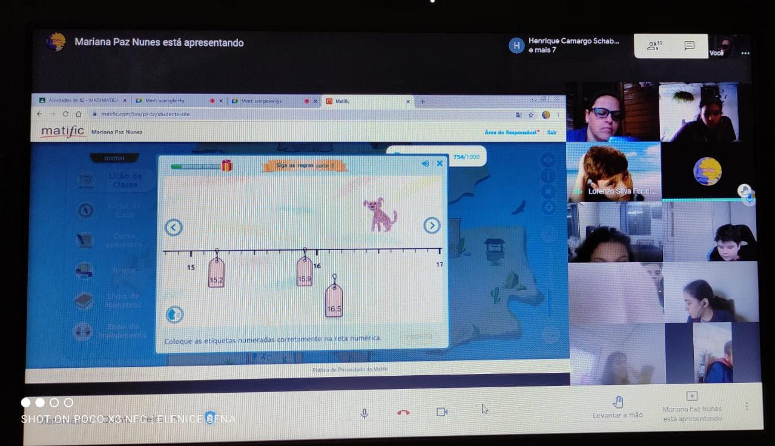775x446 pixels.
Task: Open the Meet chat panel icon
Action: coord(689,45)
